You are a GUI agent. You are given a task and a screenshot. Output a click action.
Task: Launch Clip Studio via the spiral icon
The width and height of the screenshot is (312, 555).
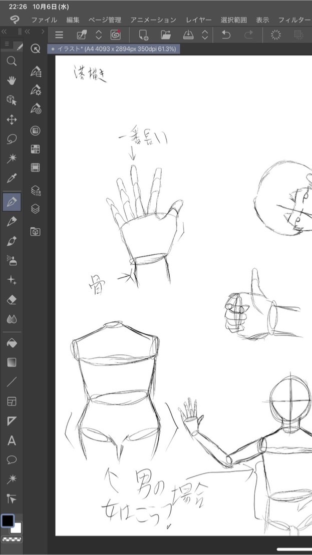click(116, 35)
